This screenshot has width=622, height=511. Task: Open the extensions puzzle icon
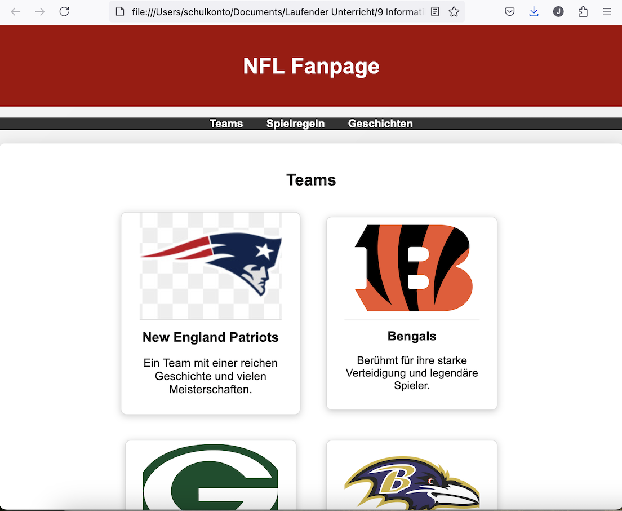(x=583, y=12)
